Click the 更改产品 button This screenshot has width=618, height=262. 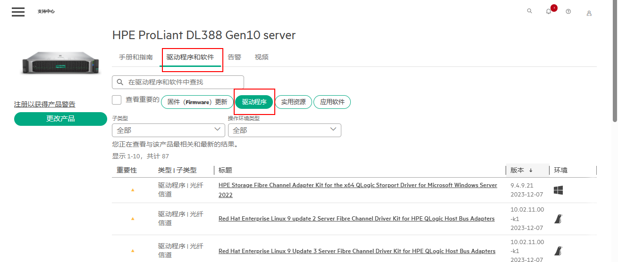pos(60,119)
